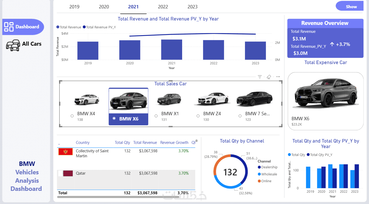Click the upward growth arrow in Revenue Overview
The height and width of the screenshot is (204, 369).
coord(332,44)
